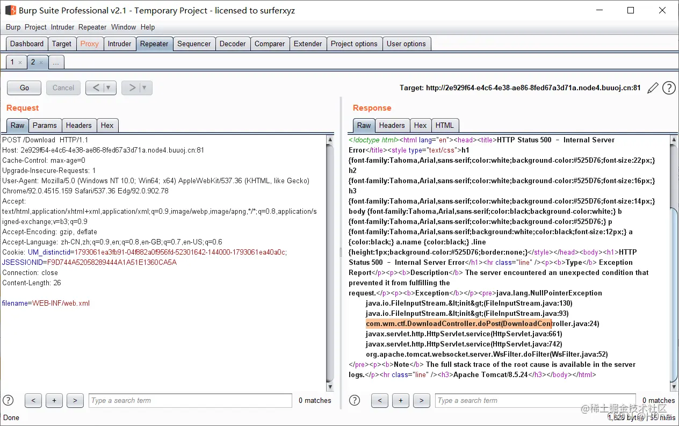Viewport: 679px width, 426px height.
Task: Select the Response Headers tab
Action: 392,125
